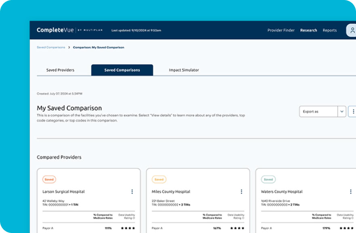Open Waters County Hospital card options menu
356x233 pixels.
point(351,192)
